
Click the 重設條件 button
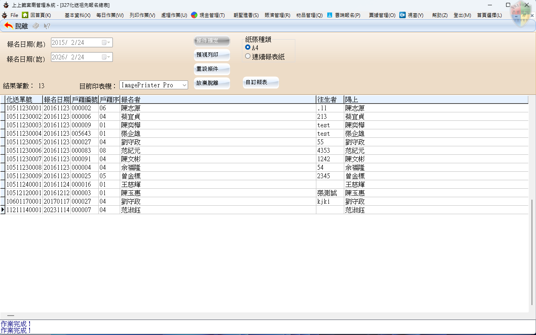[212, 69]
